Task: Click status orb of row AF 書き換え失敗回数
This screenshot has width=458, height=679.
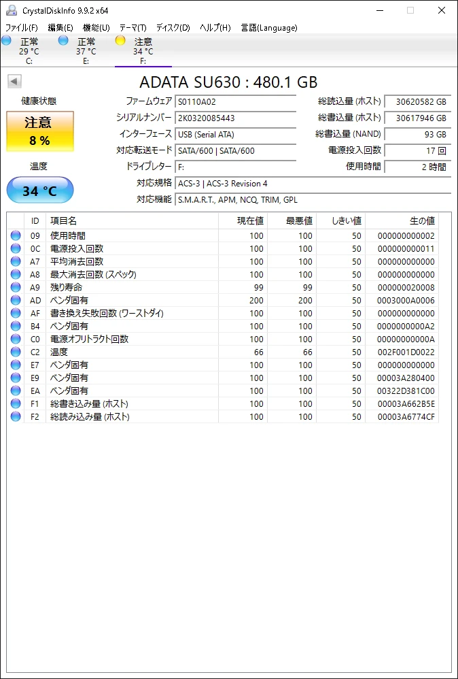Action: pyautogui.click(x=16, y=313)
